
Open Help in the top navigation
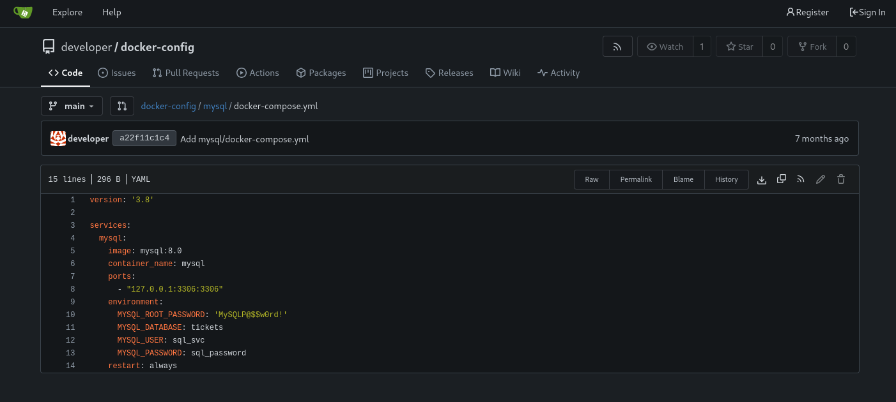[111, 12]
